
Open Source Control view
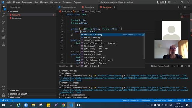click(x=4, y=22)
